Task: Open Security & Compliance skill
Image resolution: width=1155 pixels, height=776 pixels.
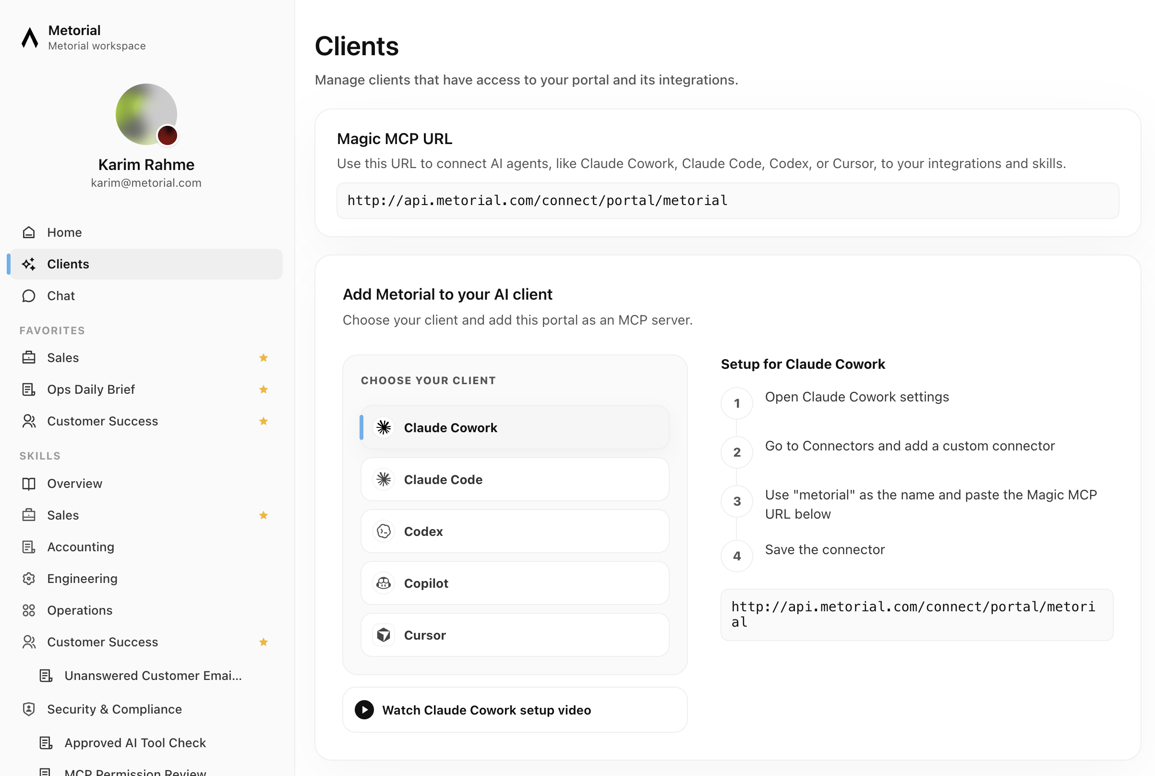Action: pyautogui.click(x=146, y=709)
